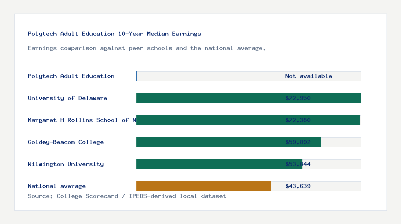
Task: Click the 'Not available' value
Action: [309, 76]
